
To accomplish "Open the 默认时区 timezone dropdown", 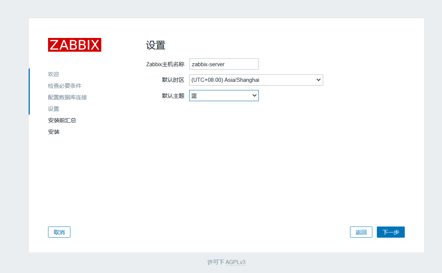I will point(256,80).
